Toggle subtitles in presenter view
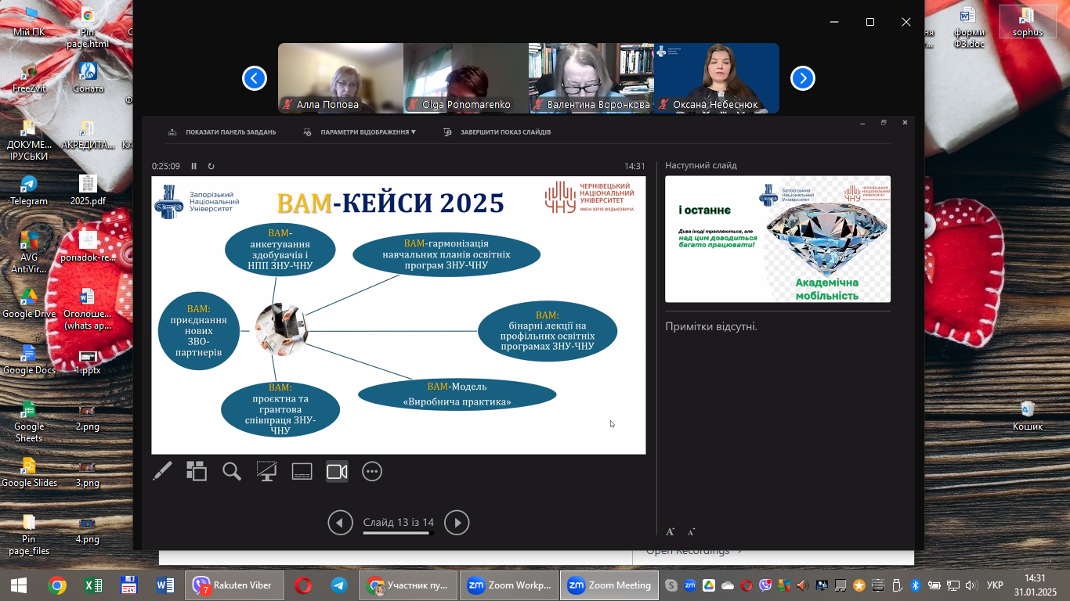The image size is (1070, 601). click(x=302, y=471)
